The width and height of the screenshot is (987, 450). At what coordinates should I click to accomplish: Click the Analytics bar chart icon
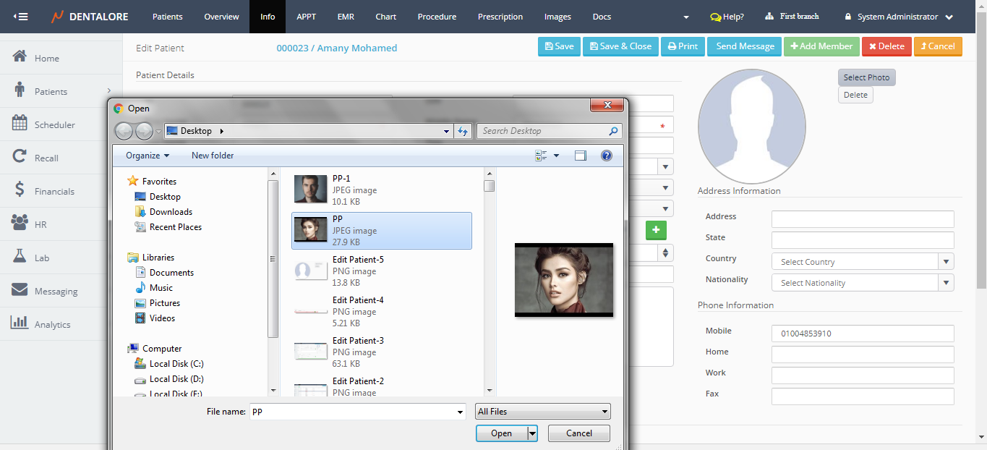(20, 323)
